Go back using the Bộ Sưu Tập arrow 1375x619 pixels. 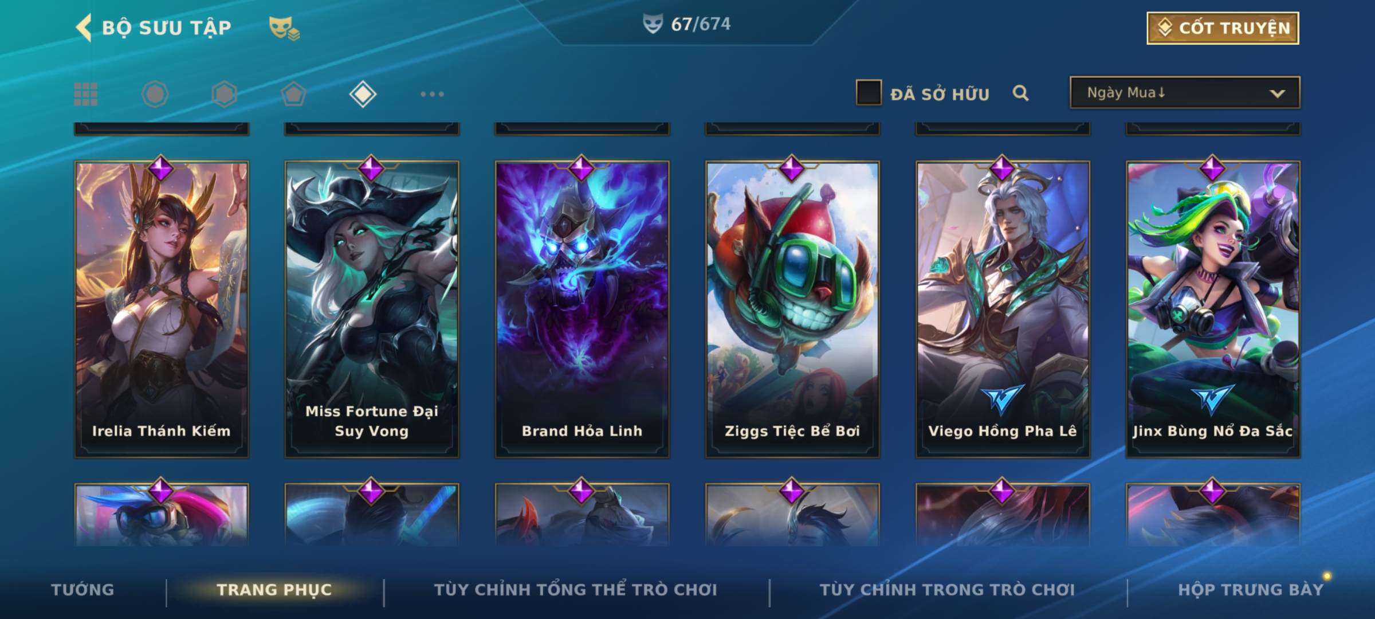click(x=84, y=28)
